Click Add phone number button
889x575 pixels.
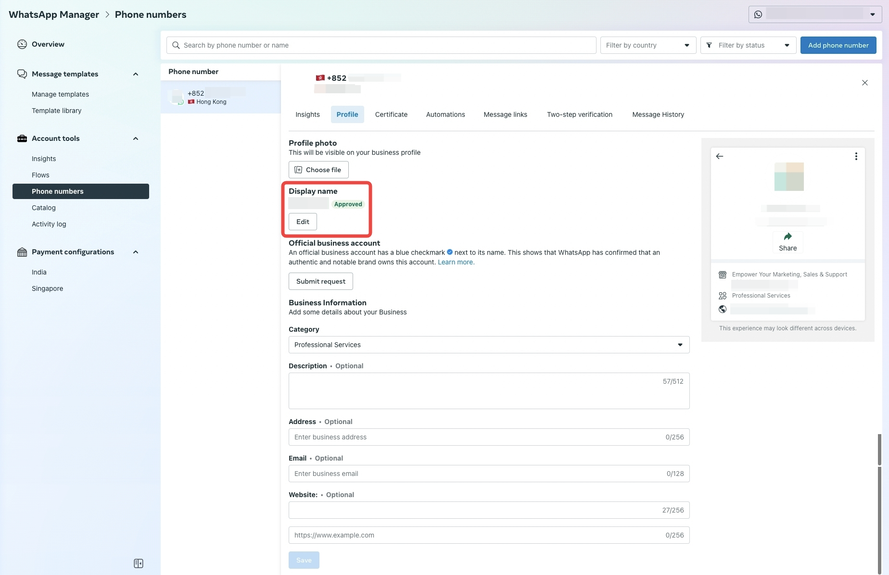[838, 45]
